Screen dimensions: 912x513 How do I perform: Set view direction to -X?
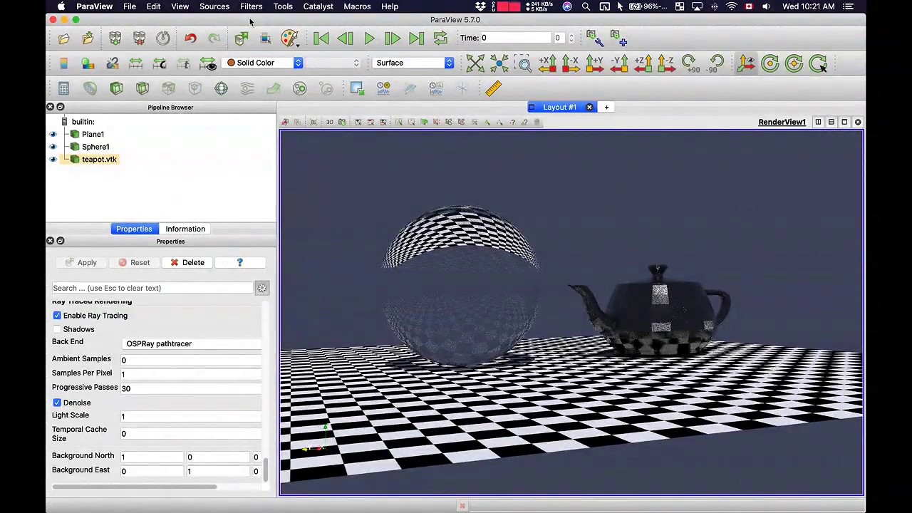571,63
